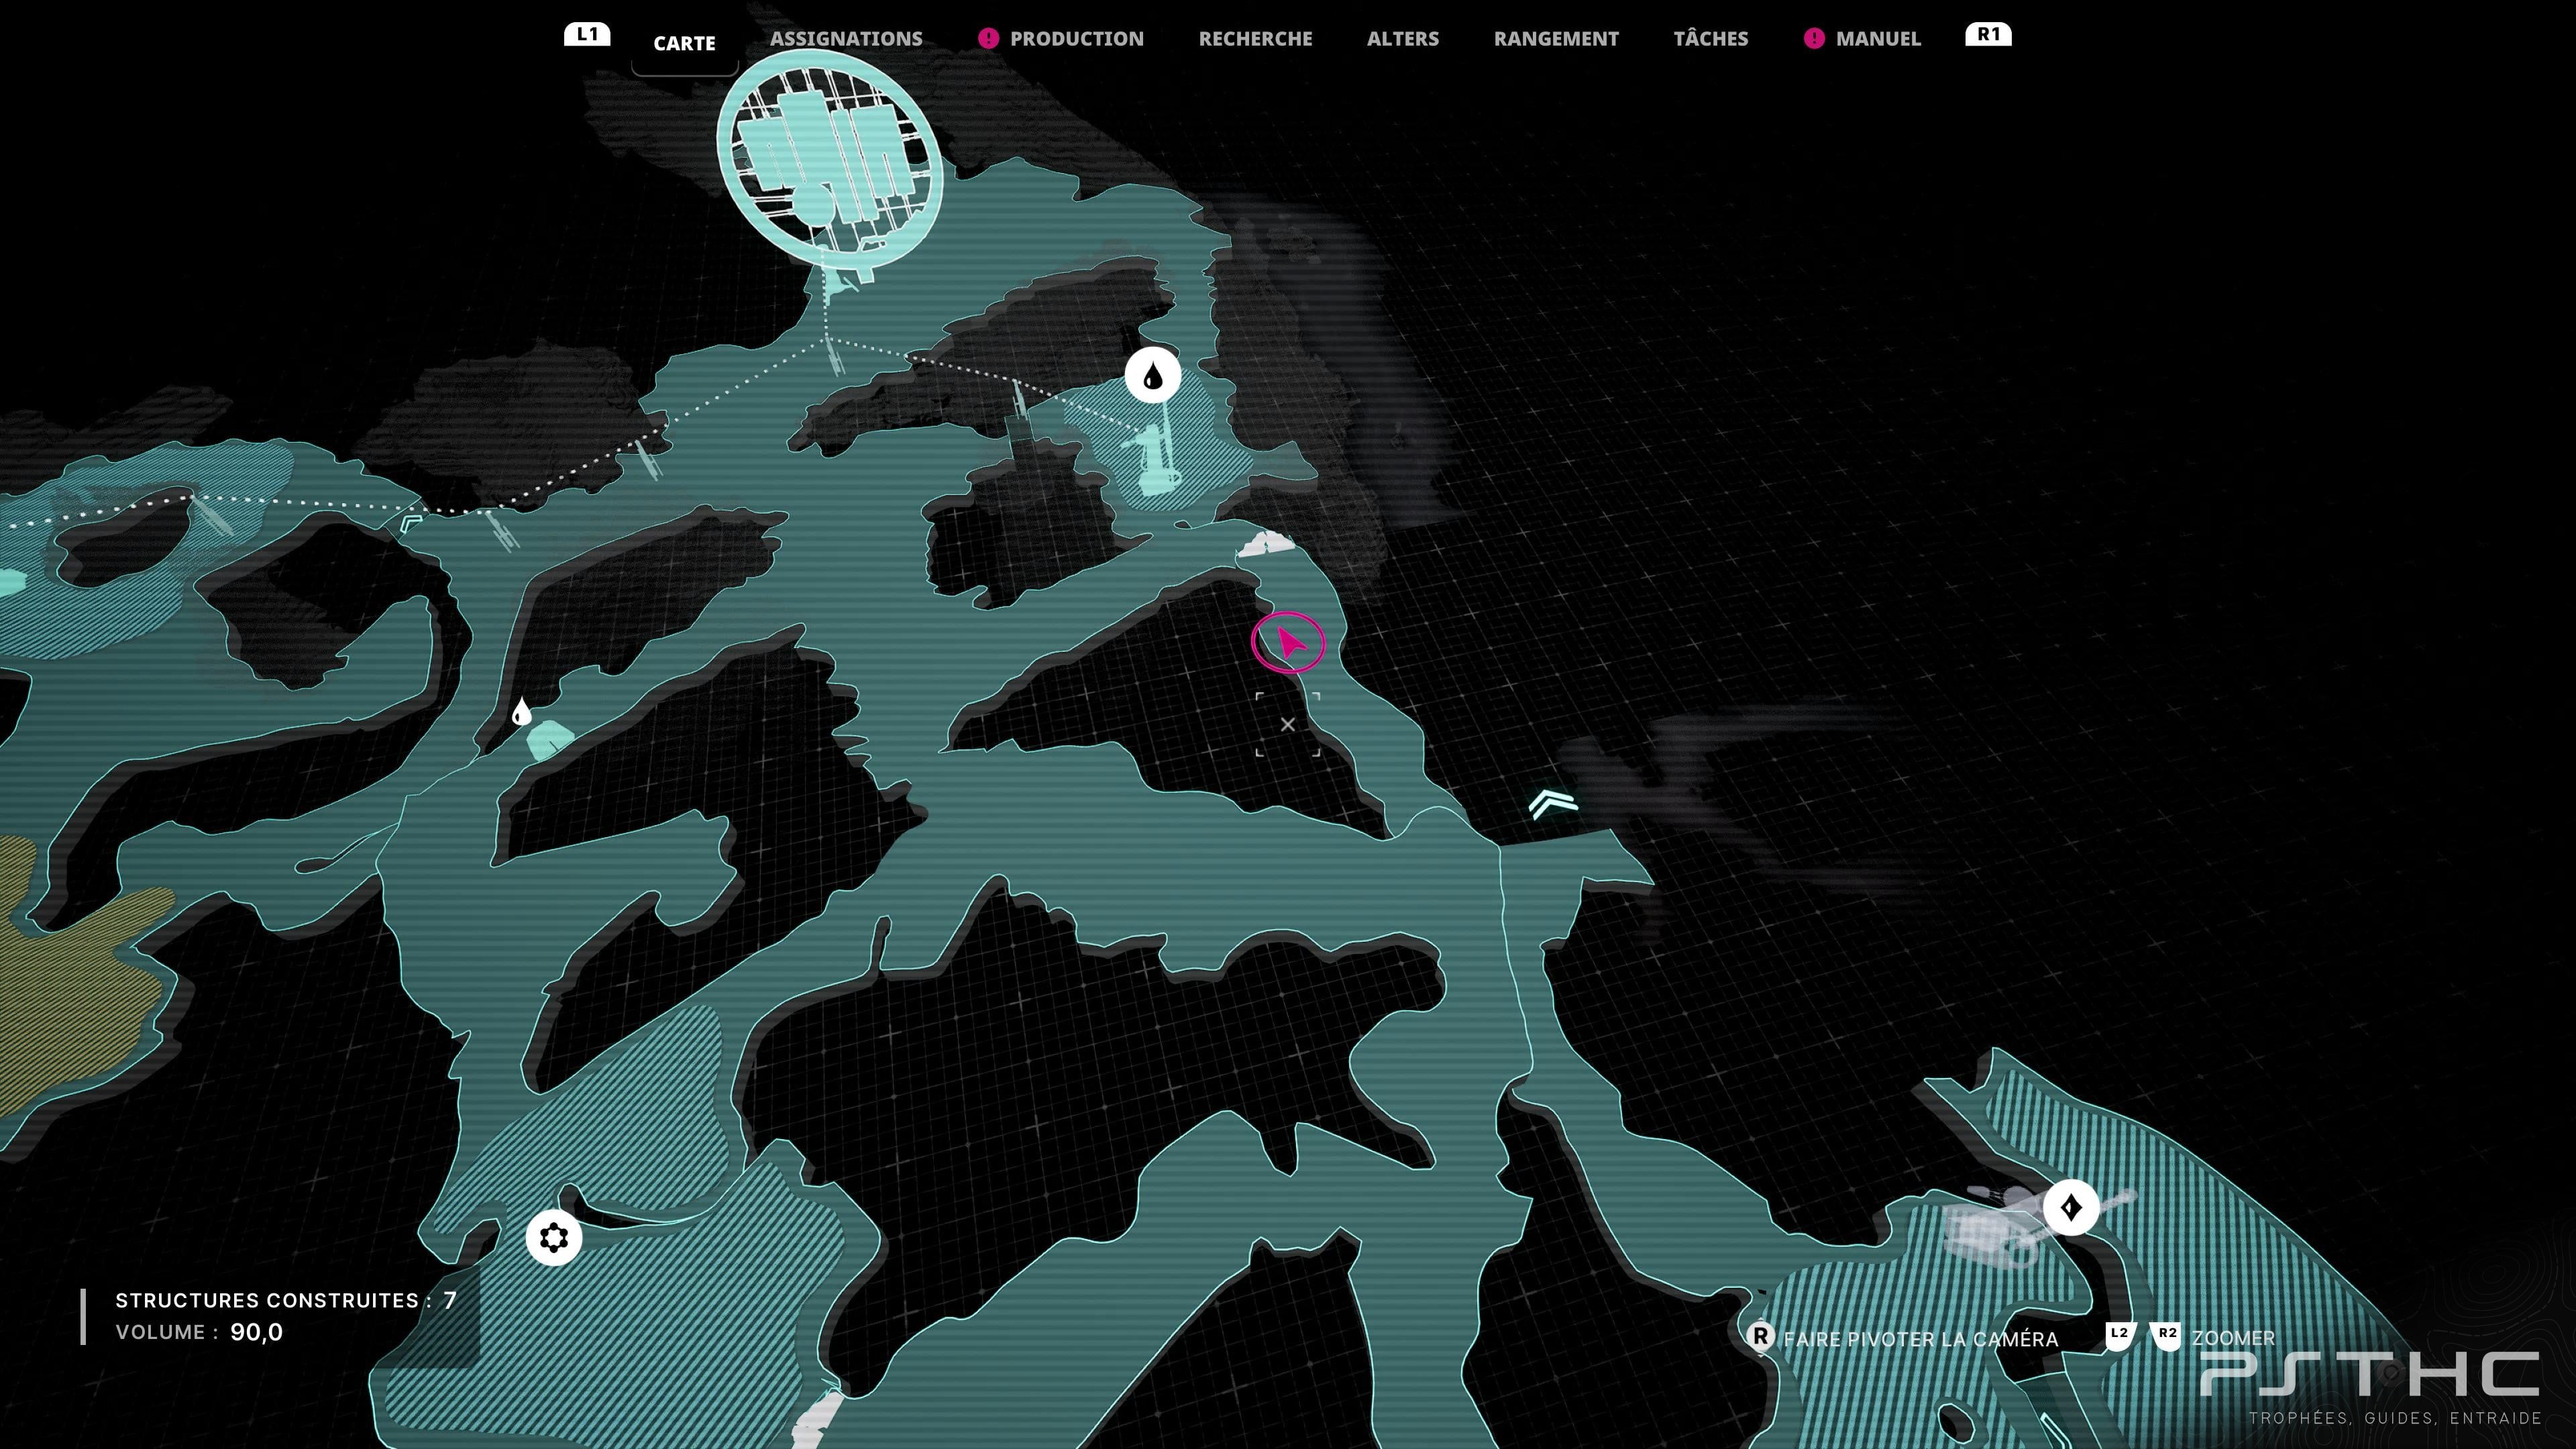This screenshot has width=2576, height=1449.
Task: Click the pink alert icon beside PRODUCTION
Action: click(x=988, y=39)
